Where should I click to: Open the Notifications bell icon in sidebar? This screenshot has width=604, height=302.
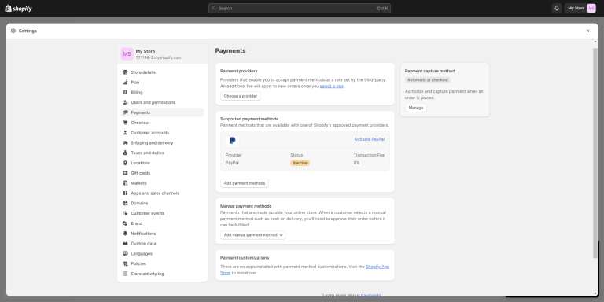(125, 234)
